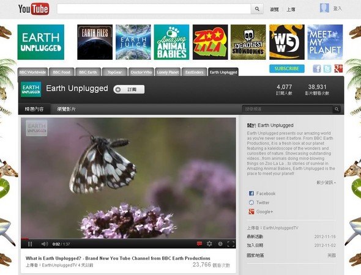
Task: Open the WWW5 kangaroo show tile
Action: click(287, 42)
